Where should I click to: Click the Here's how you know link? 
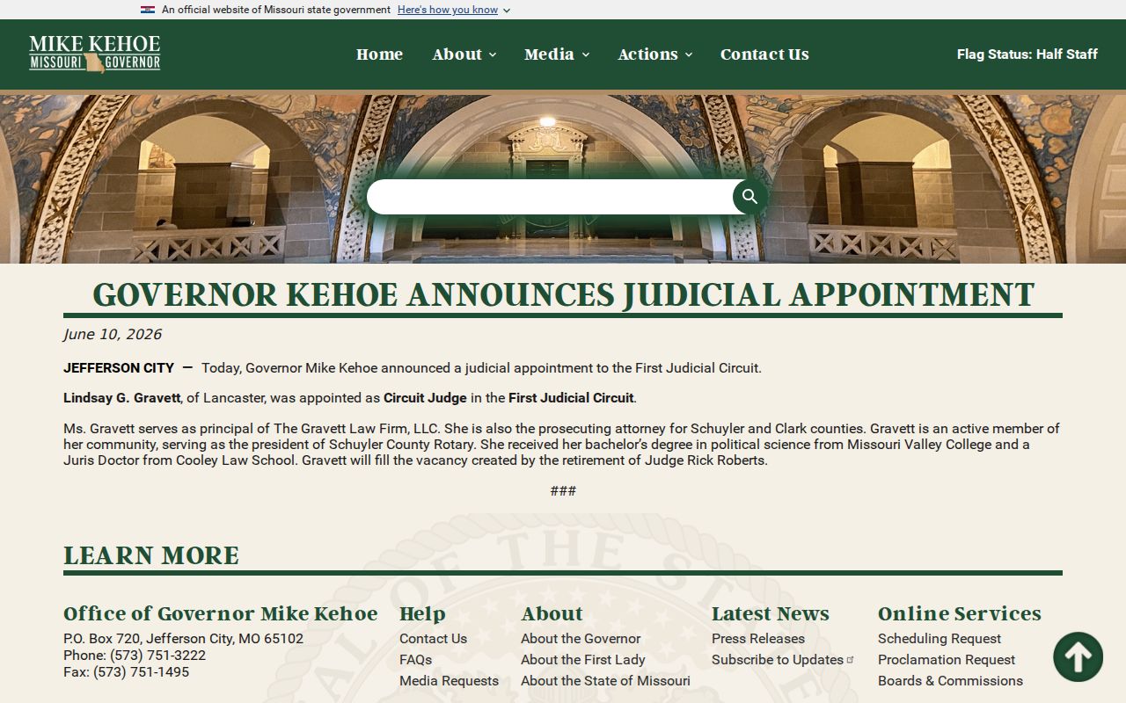point(448,10)
